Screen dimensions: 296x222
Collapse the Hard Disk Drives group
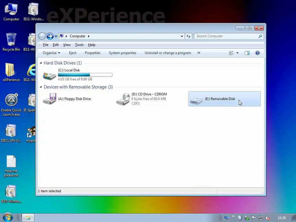pyautogui.click(x=41, y=63)
